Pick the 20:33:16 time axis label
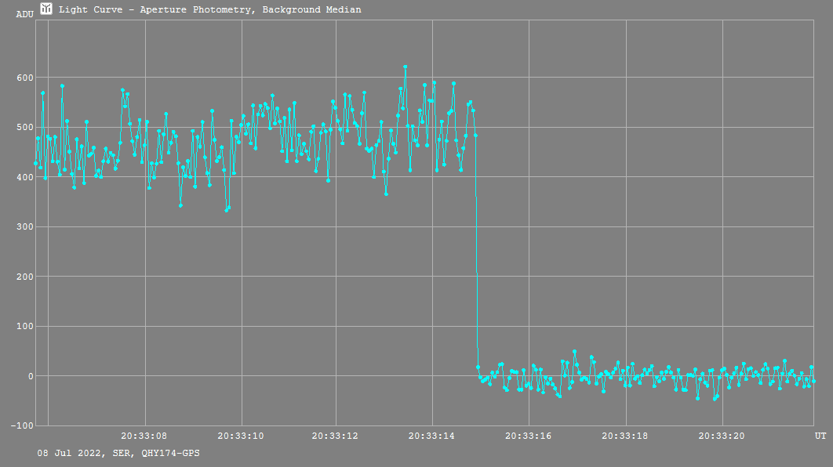The width and height of the screenshot is (833, 467). coord(529,435)
